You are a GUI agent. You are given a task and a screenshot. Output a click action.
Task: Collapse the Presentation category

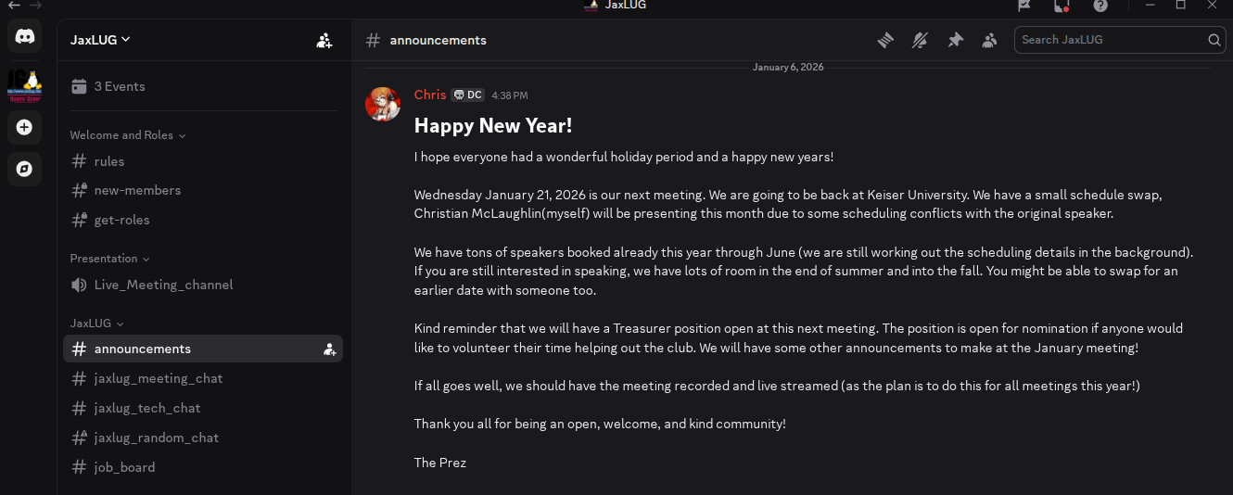click(x=109, y=259)
